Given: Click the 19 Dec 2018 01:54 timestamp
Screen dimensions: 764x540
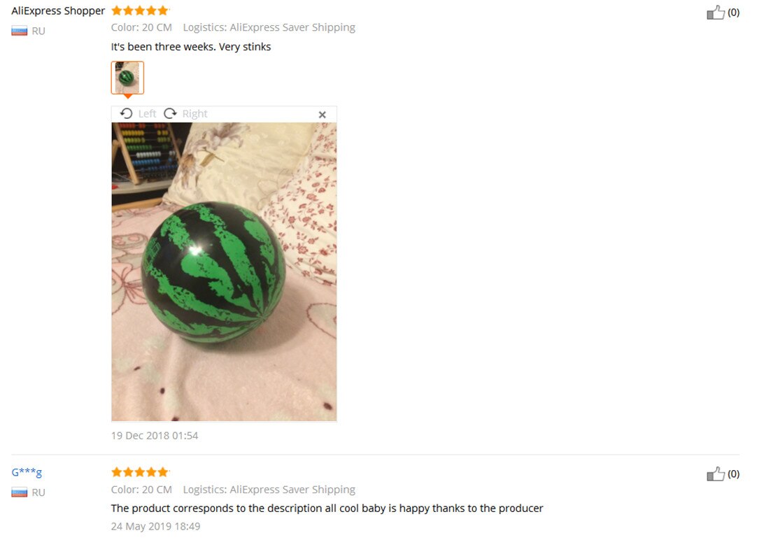Looking at the screenshot, I should point(155,435).
